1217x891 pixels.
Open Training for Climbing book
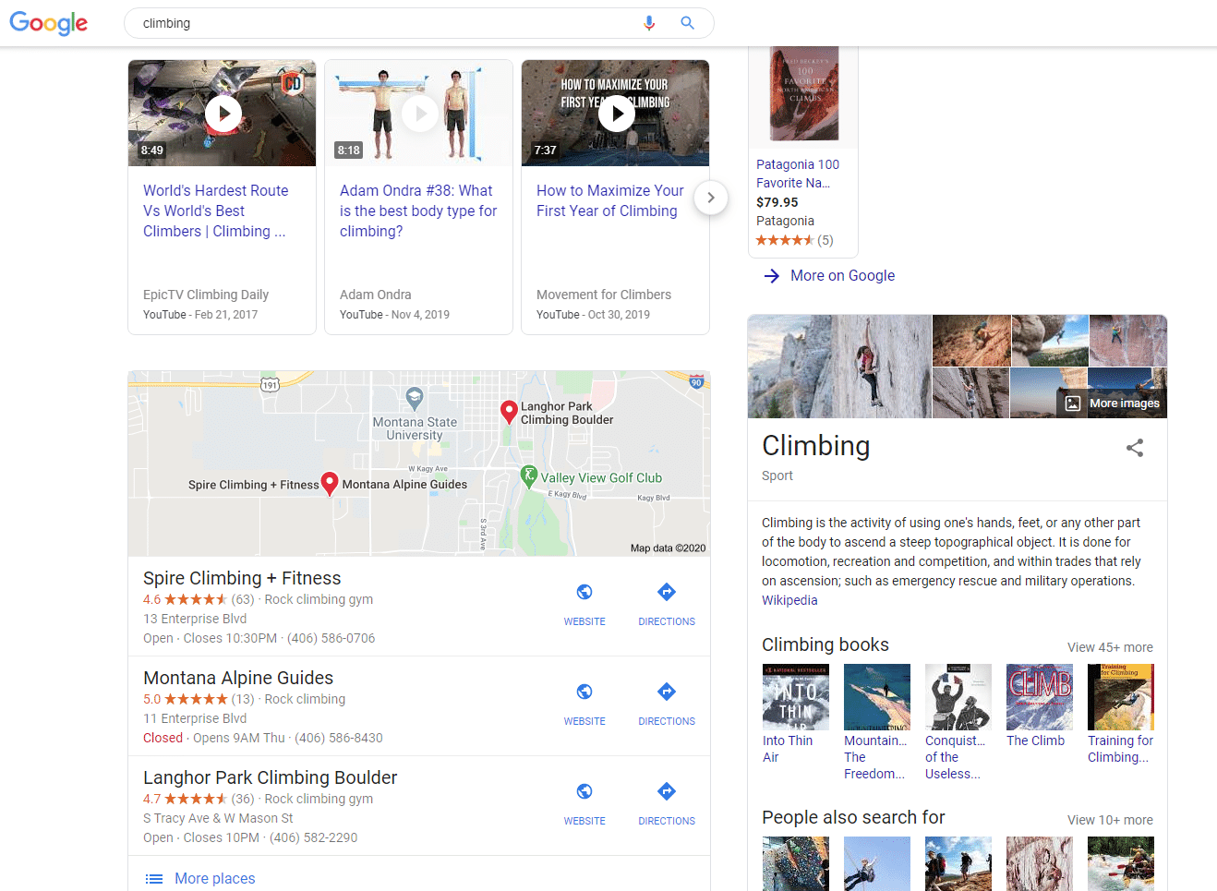click(x=1121, y=697)
